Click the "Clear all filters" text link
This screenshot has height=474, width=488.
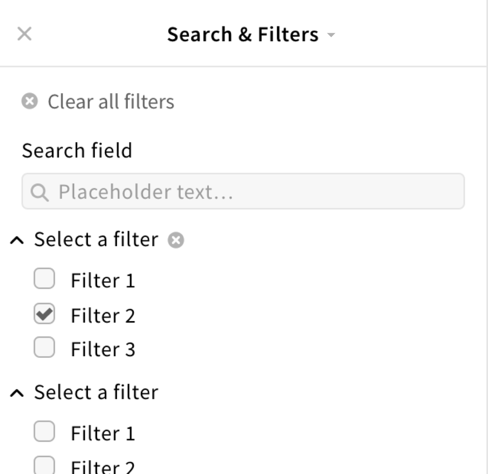111,102
